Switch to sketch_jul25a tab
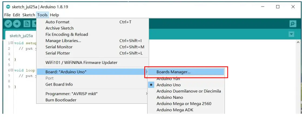 21,36
